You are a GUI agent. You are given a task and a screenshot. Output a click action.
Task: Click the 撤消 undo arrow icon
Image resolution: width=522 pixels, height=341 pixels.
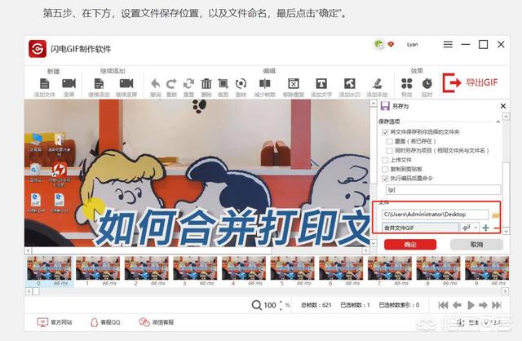[156, 83]
